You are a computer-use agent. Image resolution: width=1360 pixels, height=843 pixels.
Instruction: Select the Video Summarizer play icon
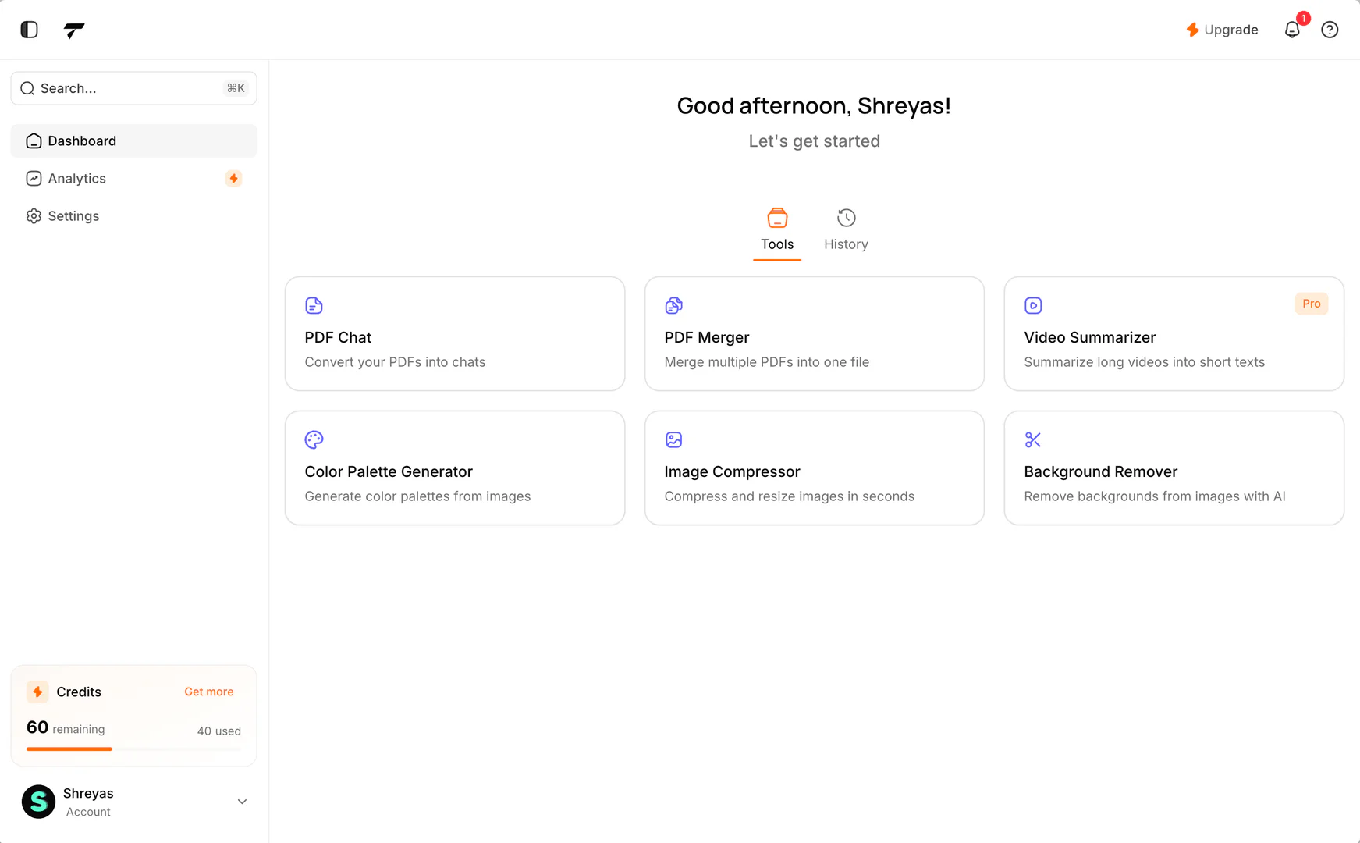coord(1033,305)
